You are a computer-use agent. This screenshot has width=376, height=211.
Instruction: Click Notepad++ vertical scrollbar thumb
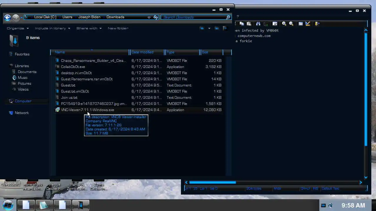(x=366, y=89)
